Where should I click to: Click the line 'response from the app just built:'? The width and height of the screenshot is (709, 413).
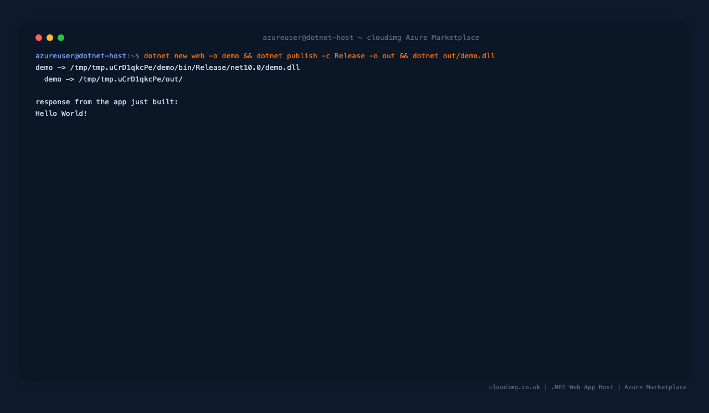pyautogui.click(x=107, y=102)
